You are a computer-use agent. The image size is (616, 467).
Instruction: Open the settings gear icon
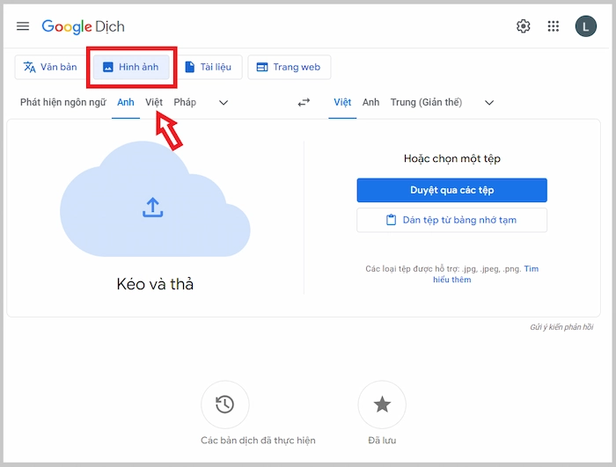click(x=524, y=26)
